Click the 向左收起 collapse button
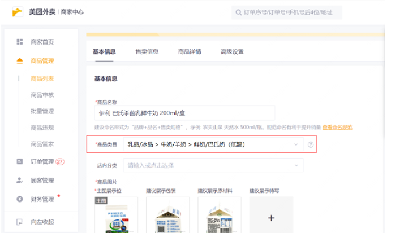Viewport: 404px width, 233px height. point(42,222)
